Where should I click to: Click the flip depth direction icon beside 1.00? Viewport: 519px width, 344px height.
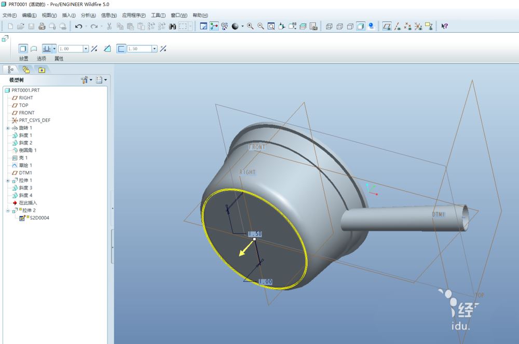click(x=94, y=49)
